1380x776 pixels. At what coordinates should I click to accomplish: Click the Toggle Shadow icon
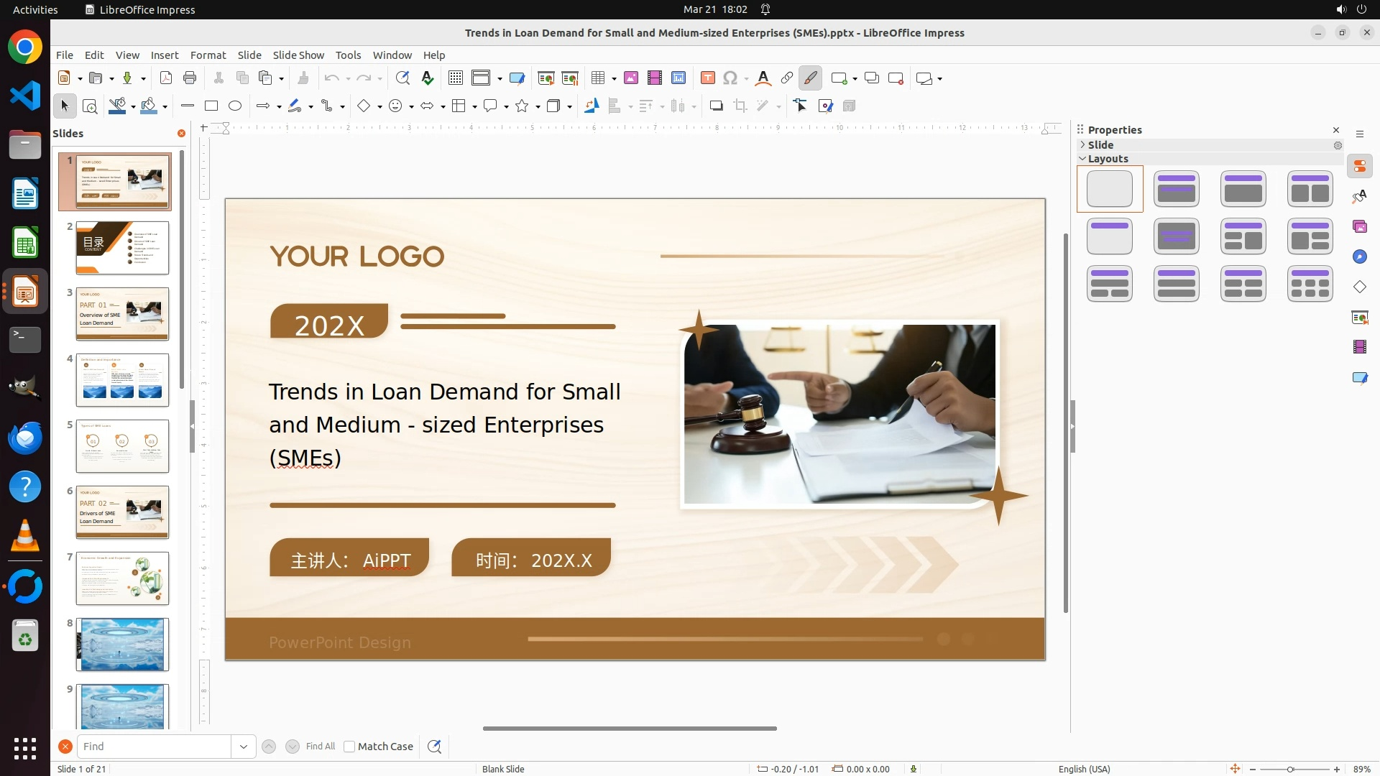coord(716,106)
